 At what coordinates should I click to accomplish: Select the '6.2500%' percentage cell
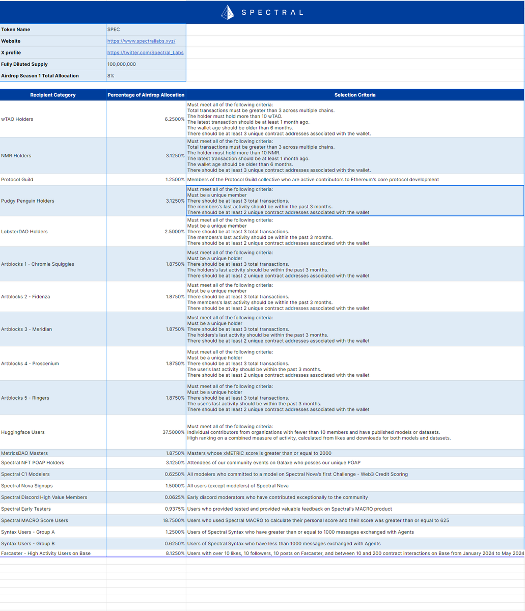click(x=146, y=119)
